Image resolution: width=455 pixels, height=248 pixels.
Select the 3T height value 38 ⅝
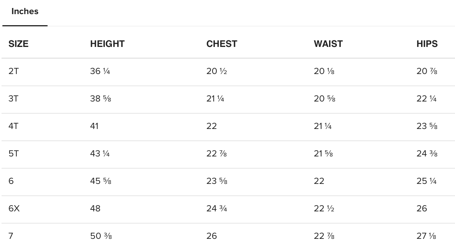[100, 99]
